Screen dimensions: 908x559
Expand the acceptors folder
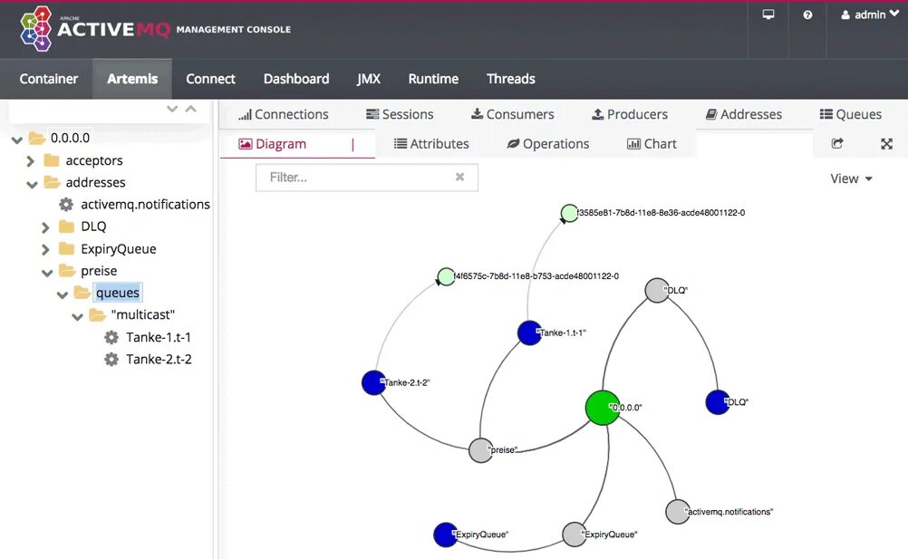point(31,161)
